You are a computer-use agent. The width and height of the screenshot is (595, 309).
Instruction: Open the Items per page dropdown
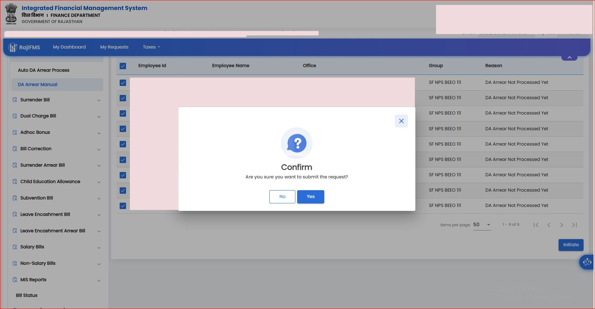pos(482,225)
